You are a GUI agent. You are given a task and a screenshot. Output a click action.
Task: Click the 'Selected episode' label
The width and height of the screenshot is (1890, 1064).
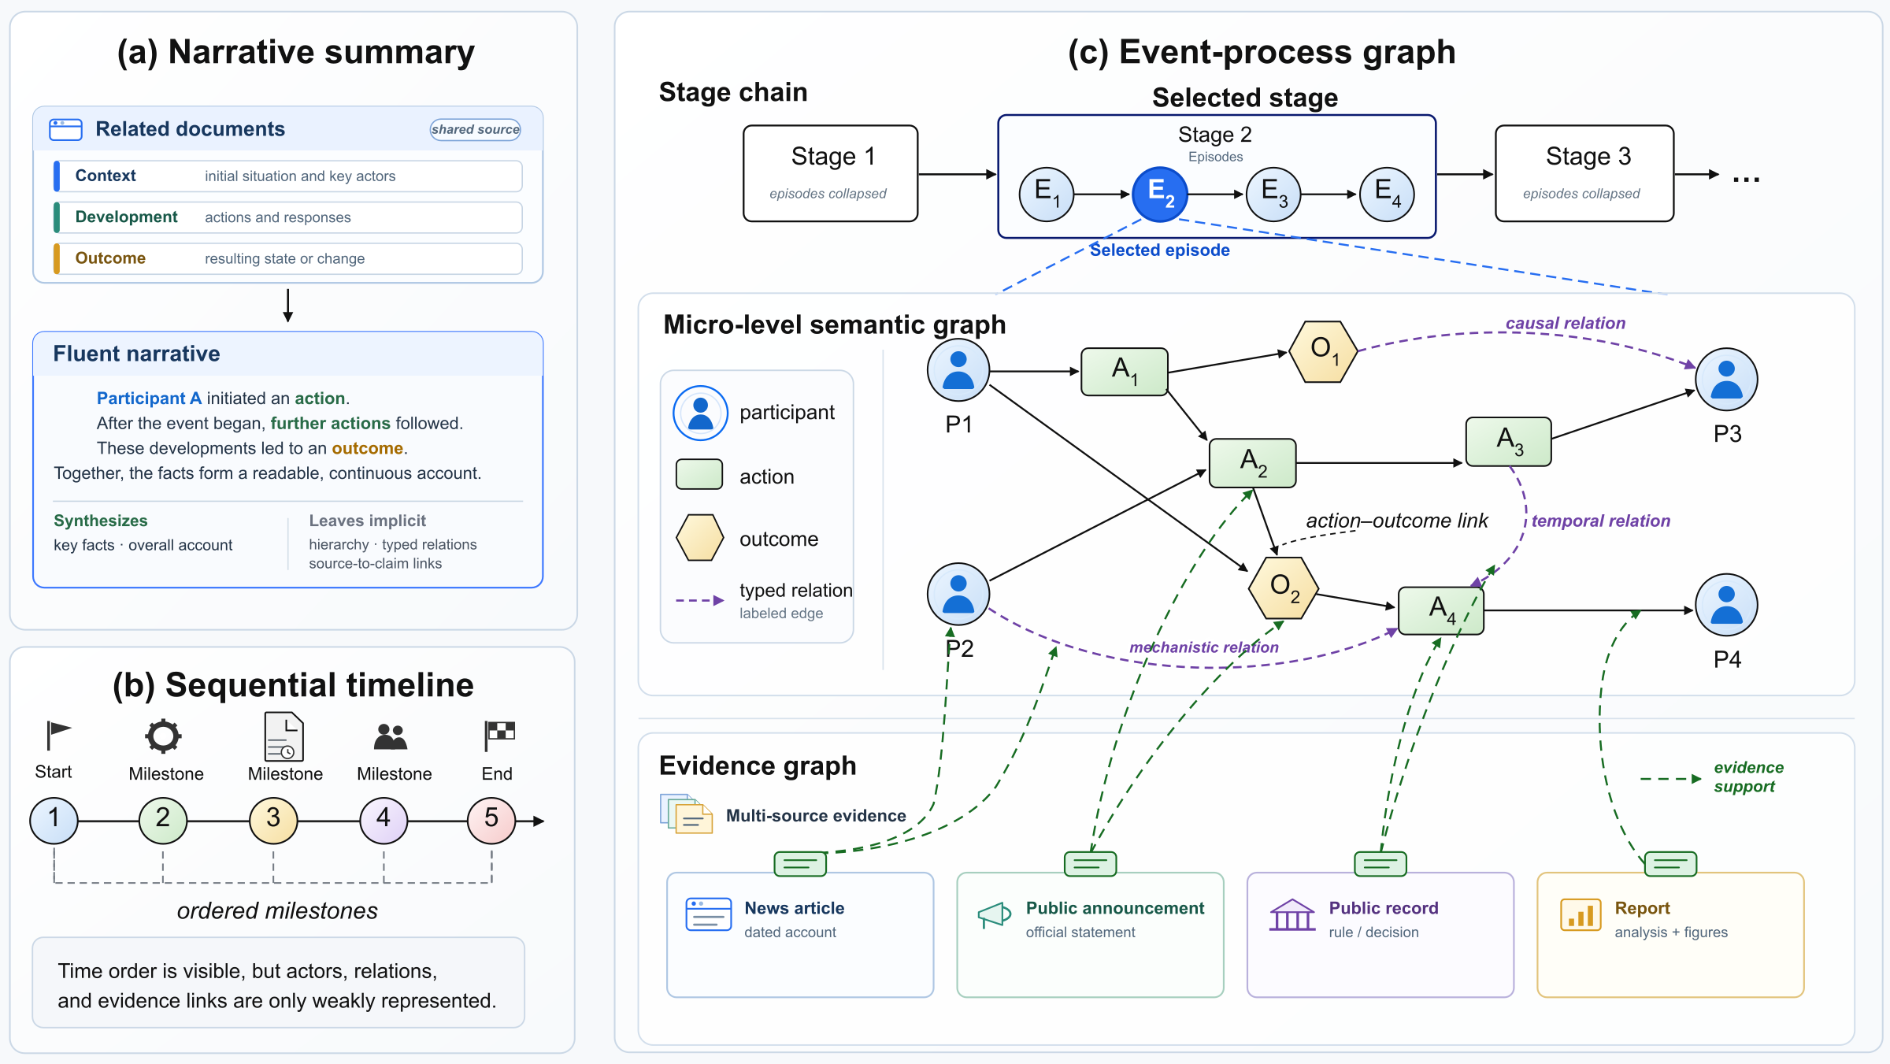tap(1159, 250)
